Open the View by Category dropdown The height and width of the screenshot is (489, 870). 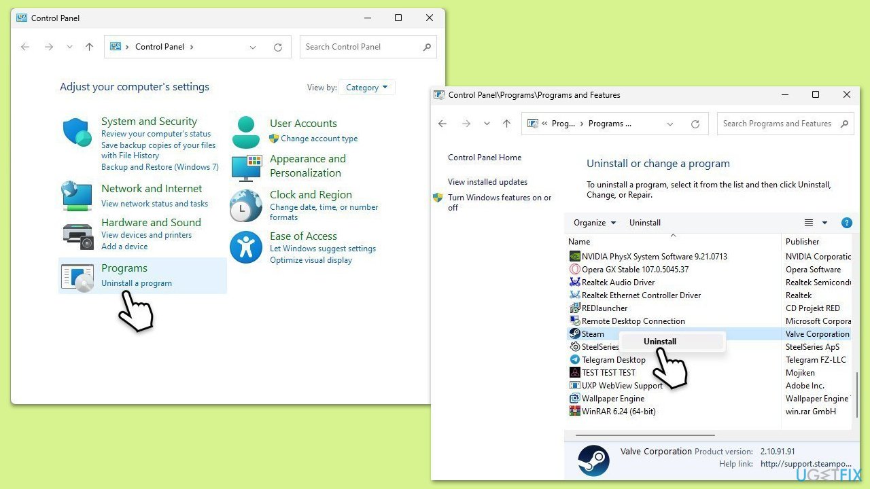click(x=367, y=88)
